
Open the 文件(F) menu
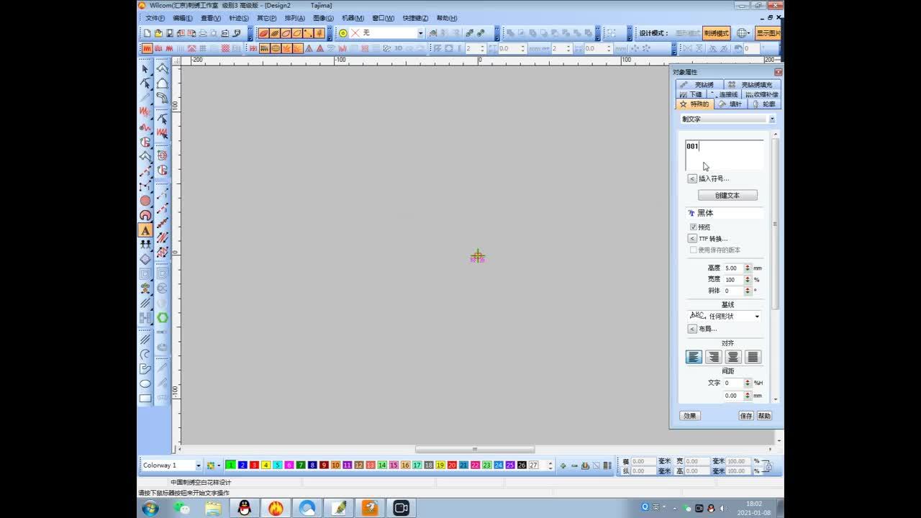(x=155, y=18)
